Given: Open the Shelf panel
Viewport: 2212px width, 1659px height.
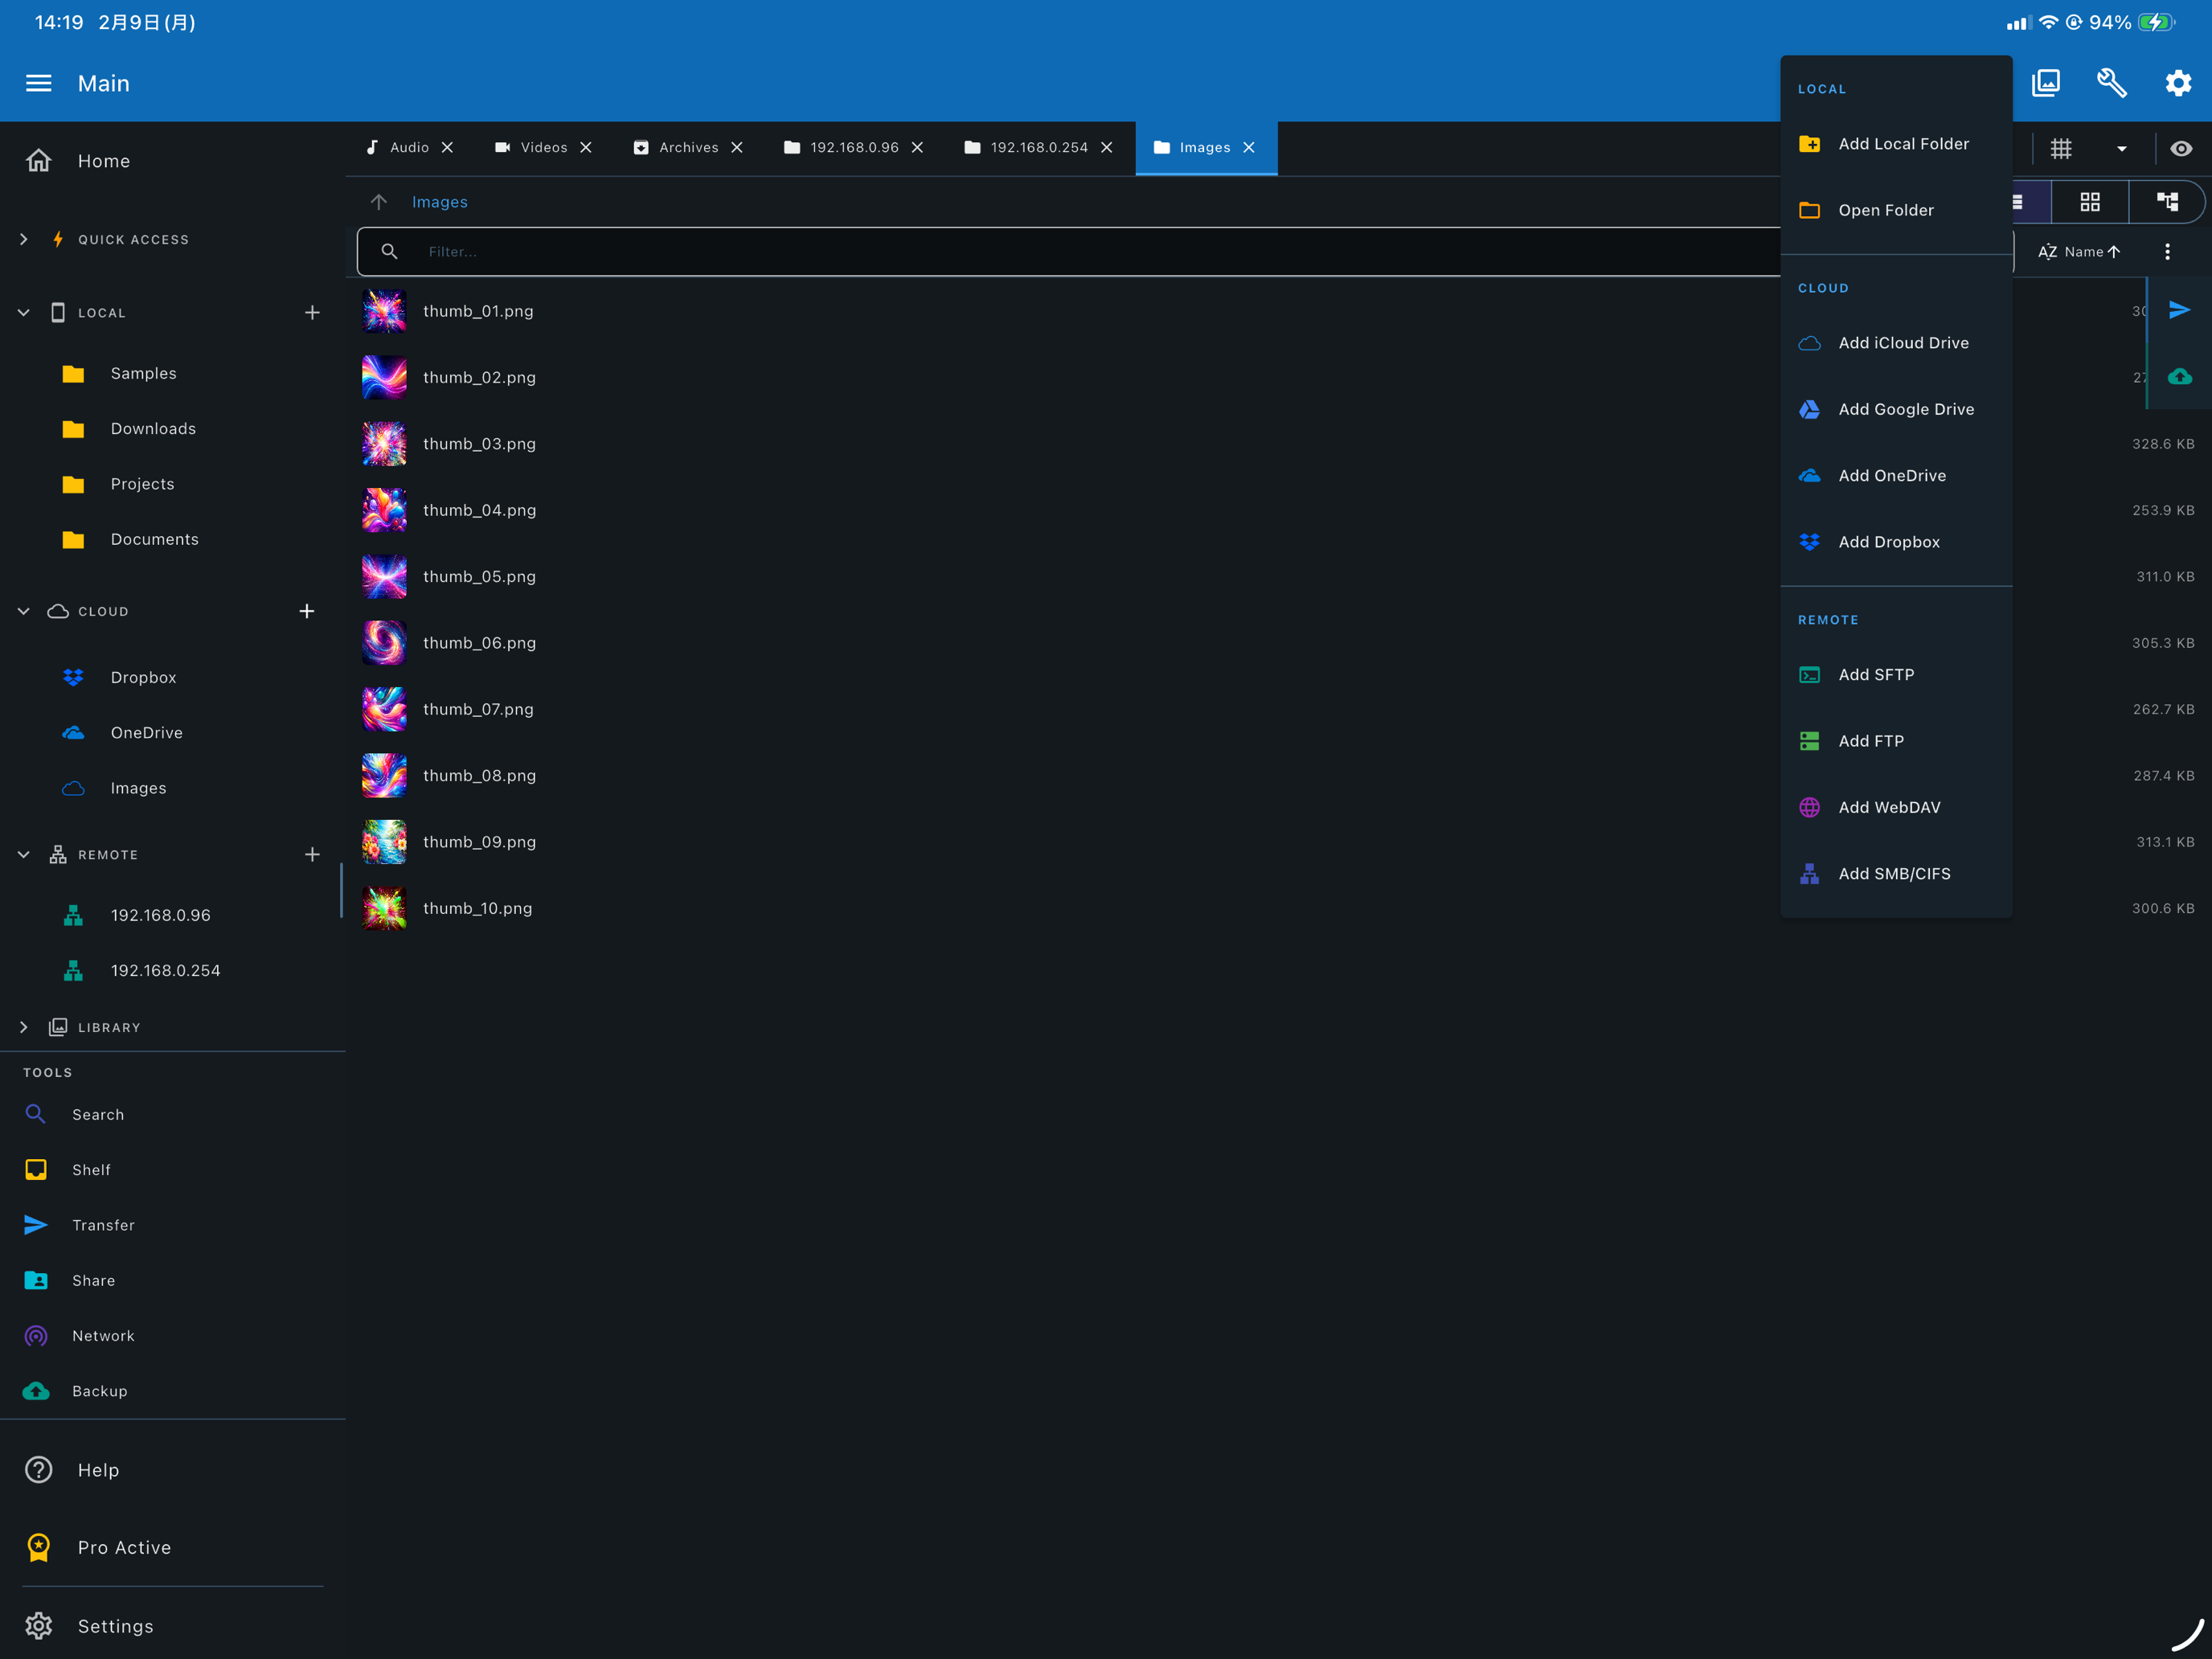Looking at the screenshot, I should (91, 1169).
